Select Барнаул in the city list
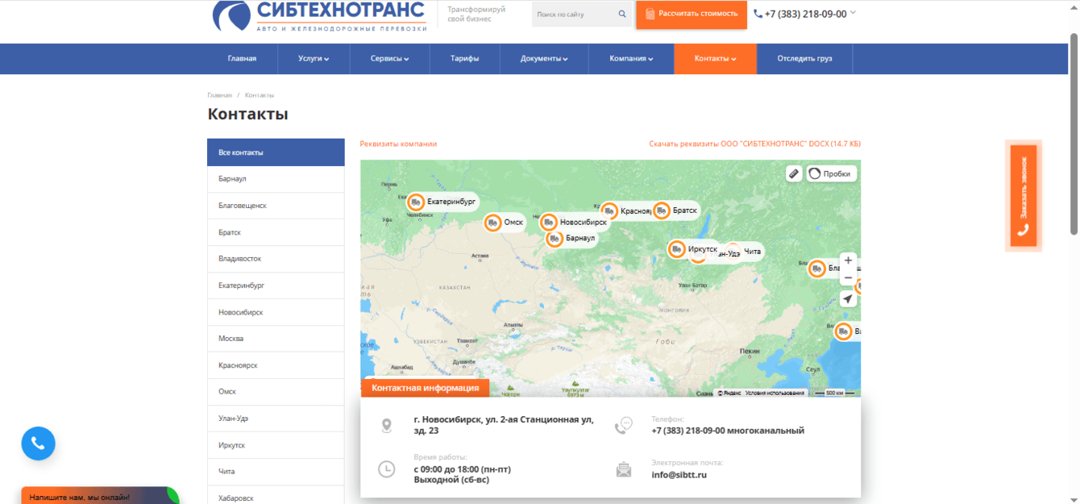 point(276,179)
